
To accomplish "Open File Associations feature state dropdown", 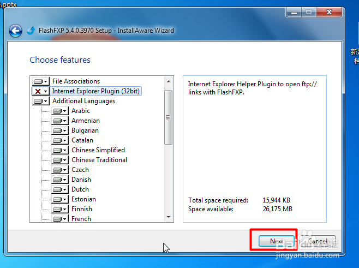I will coord(41,81).
